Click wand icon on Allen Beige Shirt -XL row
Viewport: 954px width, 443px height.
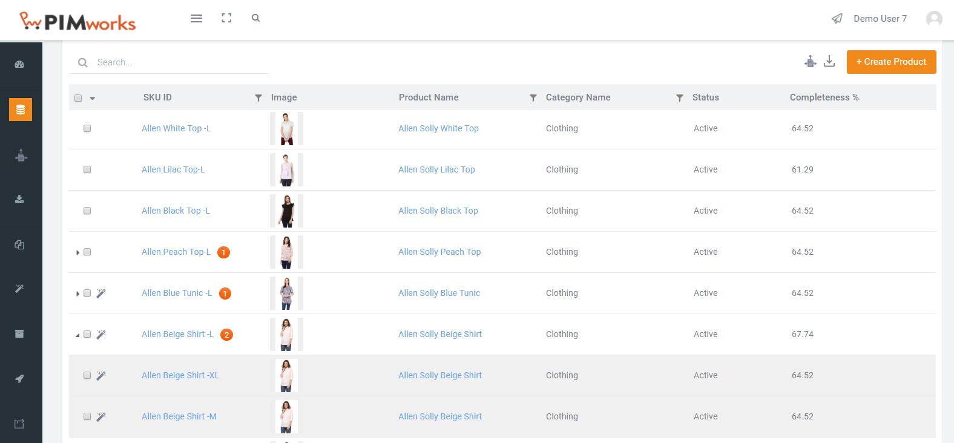(101, 376)
